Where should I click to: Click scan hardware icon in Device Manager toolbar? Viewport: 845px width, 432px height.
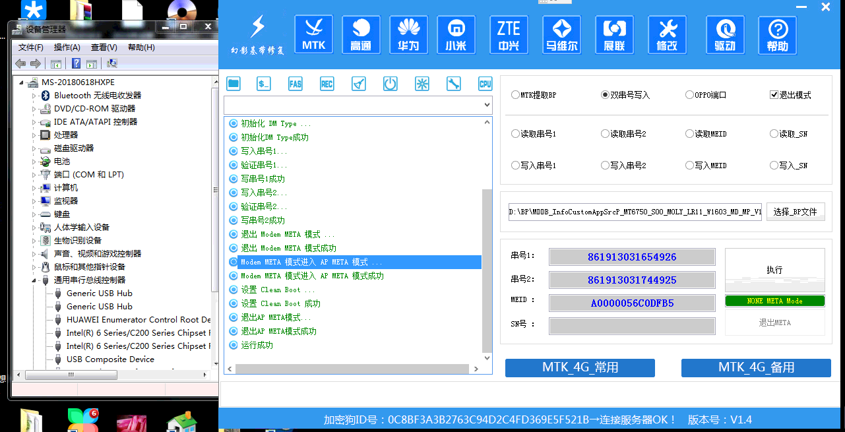click(x=112, y=63)
